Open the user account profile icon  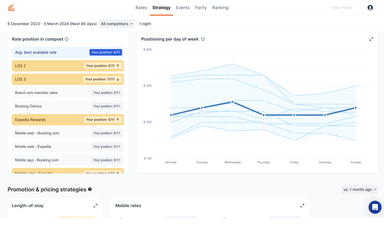(370, 8)
